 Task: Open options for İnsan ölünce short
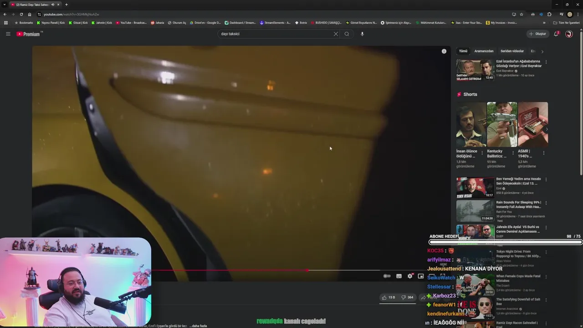[x=482, y=153]
